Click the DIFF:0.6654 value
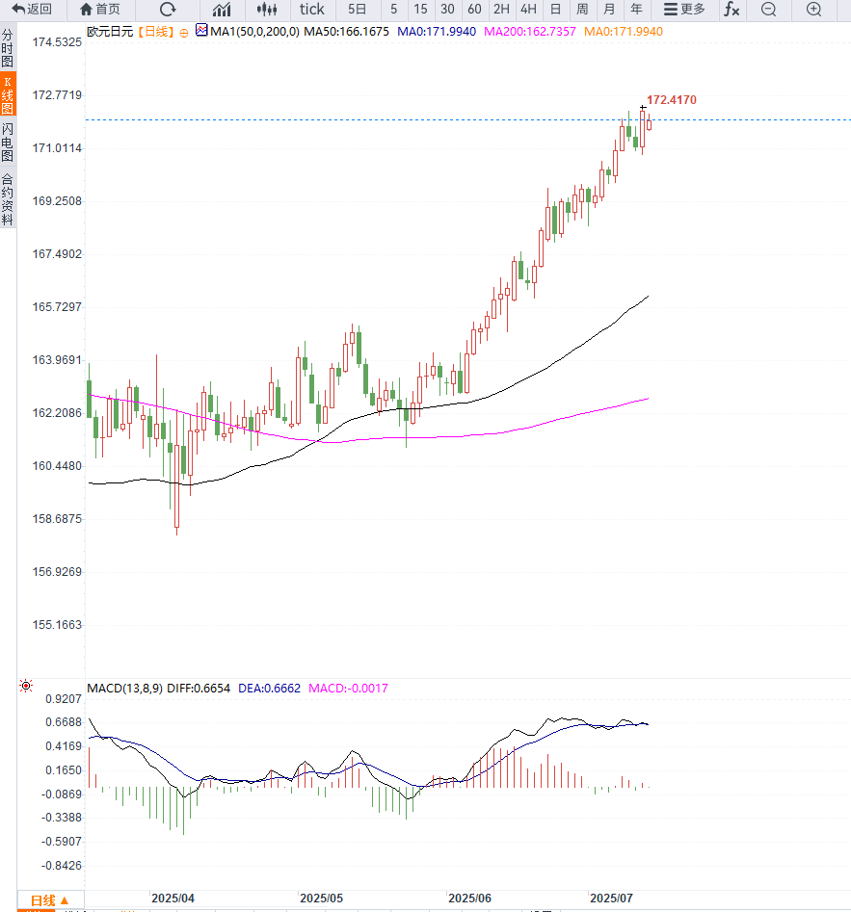 coord(199,688)
